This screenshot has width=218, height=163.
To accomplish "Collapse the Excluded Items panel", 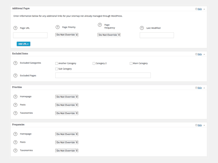I will click(204, 54).
